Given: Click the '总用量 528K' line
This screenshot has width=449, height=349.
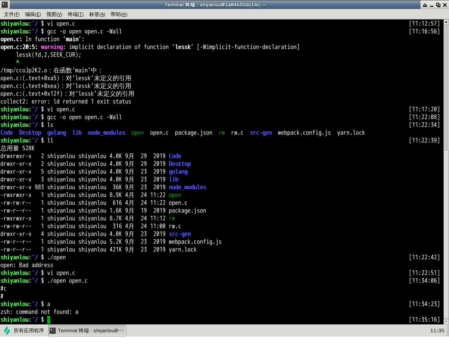Looking at the screenshot, I should click(x=18, y=148).
